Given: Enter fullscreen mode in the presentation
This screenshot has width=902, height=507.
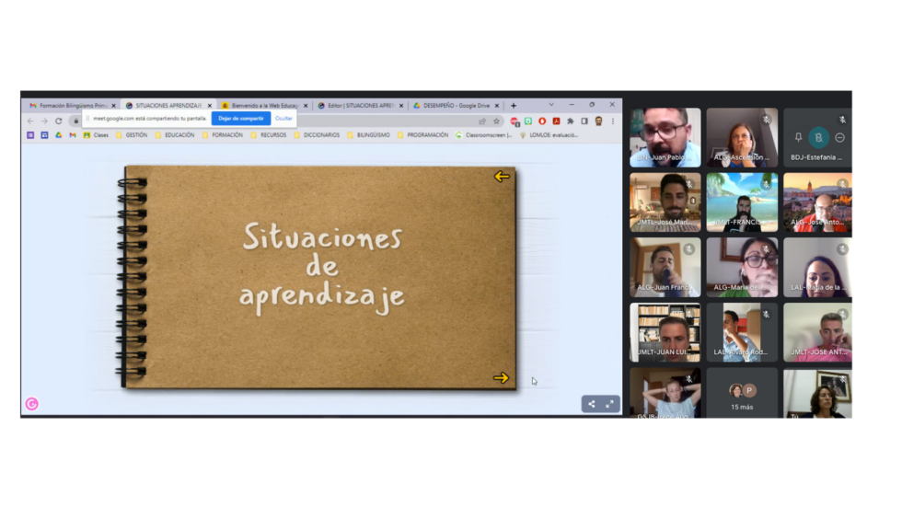Looking at the screenshot, I should (x=609, y=404).
